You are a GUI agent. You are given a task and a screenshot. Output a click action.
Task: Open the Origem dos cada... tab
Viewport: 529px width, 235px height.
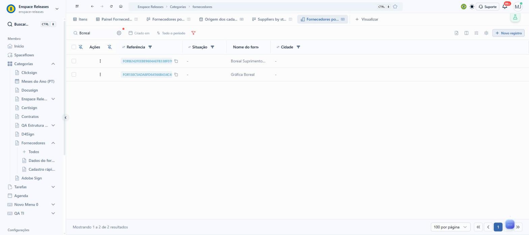tap(221, 19)
